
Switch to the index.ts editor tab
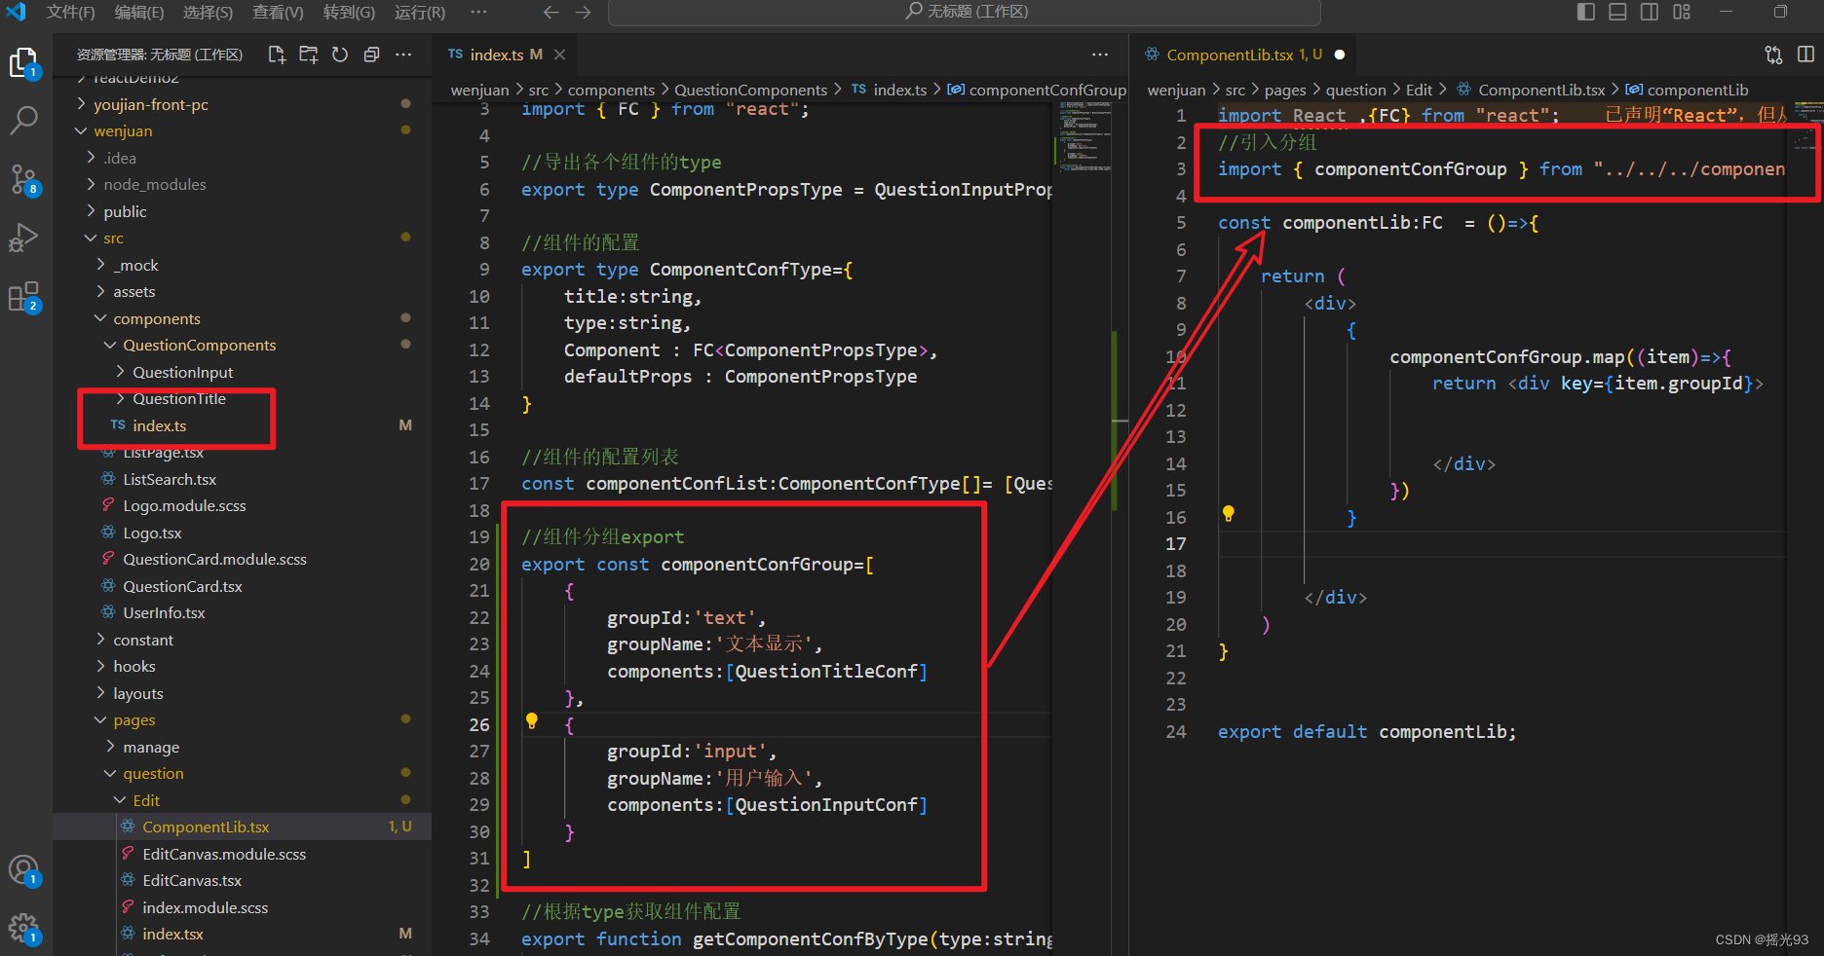coord(505,55)
